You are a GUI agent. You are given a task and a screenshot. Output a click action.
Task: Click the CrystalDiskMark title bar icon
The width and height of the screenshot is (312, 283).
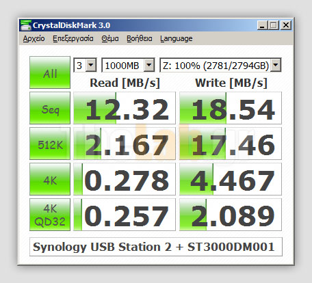click(25, 25)
